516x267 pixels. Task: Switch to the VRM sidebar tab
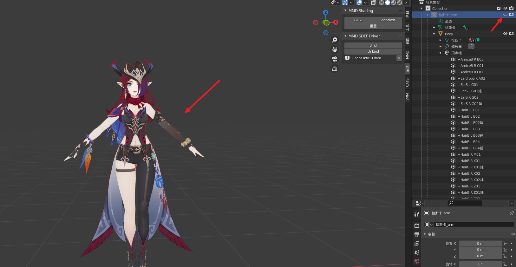[408, 97]
